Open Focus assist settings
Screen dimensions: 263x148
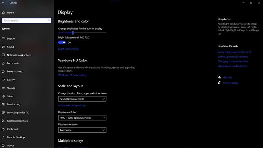[13, 63]
